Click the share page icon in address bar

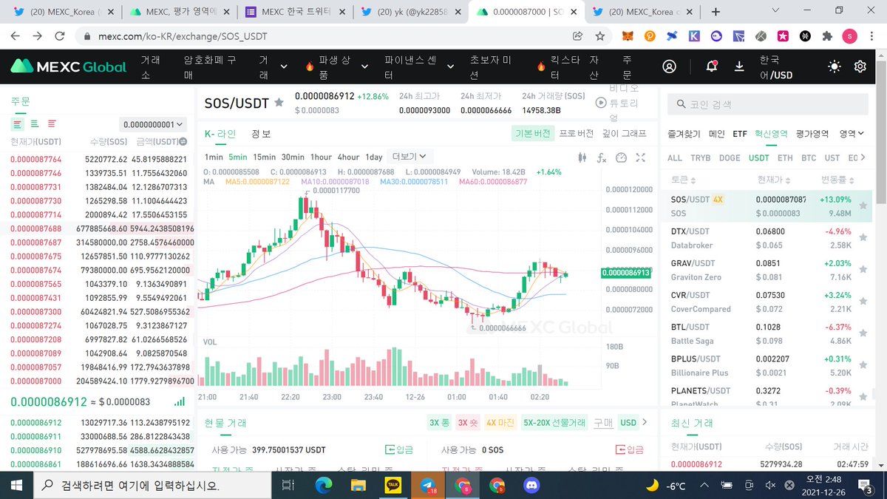(x=577, y=35)
